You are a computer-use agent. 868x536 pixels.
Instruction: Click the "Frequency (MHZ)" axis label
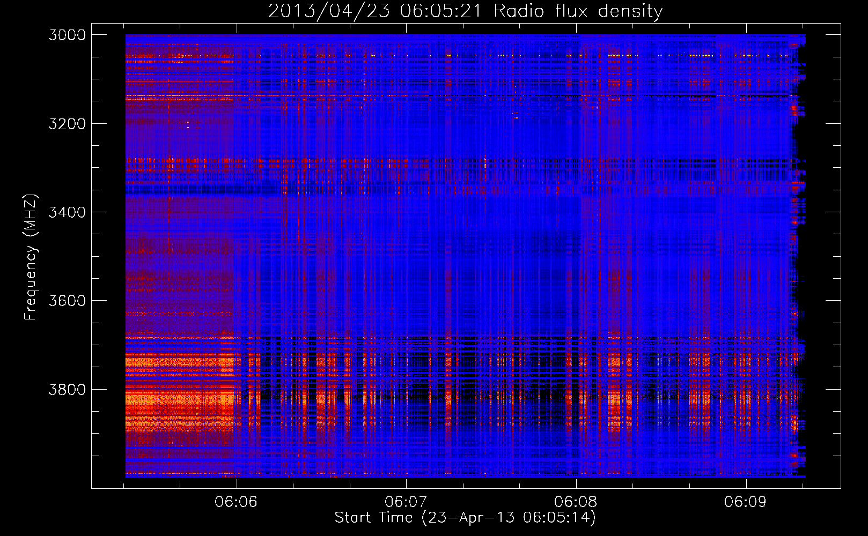[x=31, y=257]
